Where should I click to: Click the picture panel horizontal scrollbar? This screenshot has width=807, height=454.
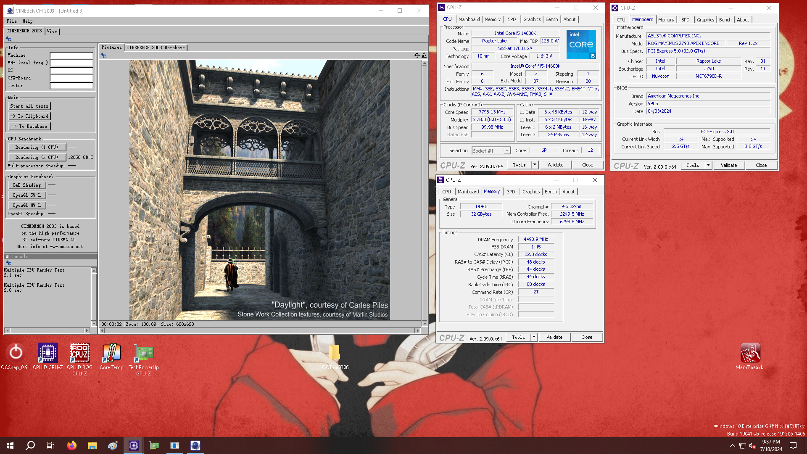coord(260,331)
